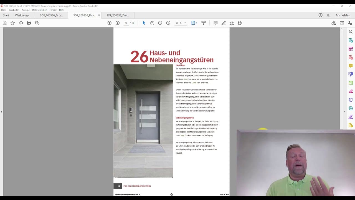Viewport: 355px width, 200px height.
Task: Open the Hilfe menu
Action: 62,10
